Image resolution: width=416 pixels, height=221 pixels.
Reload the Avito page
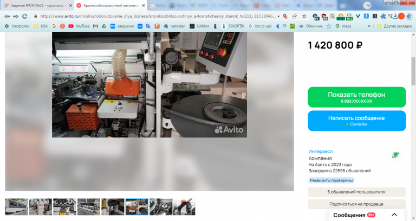[x=25, y=16]
